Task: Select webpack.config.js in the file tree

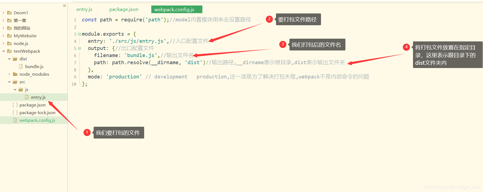Action: tap(37, 120)
